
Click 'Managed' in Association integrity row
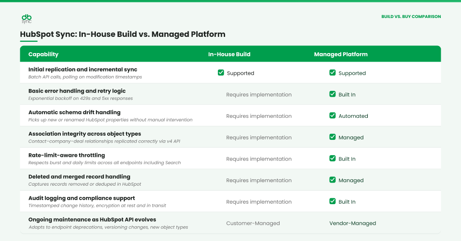[x=351, y=138]
